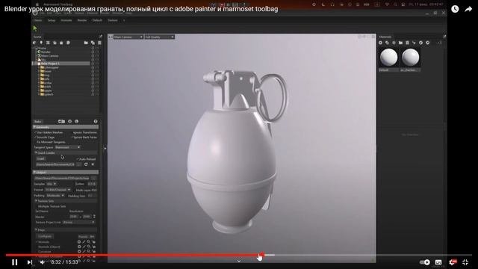Toggle visibility of Bake Project 1
Image resolution: width=478 pixels, height=269 pixels.
93,64
